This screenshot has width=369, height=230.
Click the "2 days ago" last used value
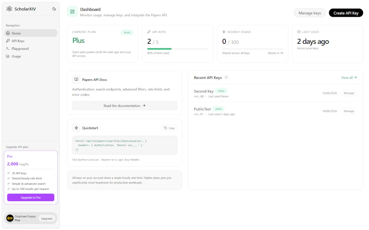313,41
